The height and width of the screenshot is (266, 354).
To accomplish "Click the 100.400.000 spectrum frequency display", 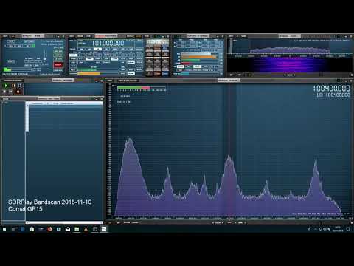I will (332, 89).
